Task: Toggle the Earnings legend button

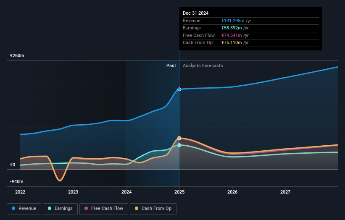Action: point(60,209)
